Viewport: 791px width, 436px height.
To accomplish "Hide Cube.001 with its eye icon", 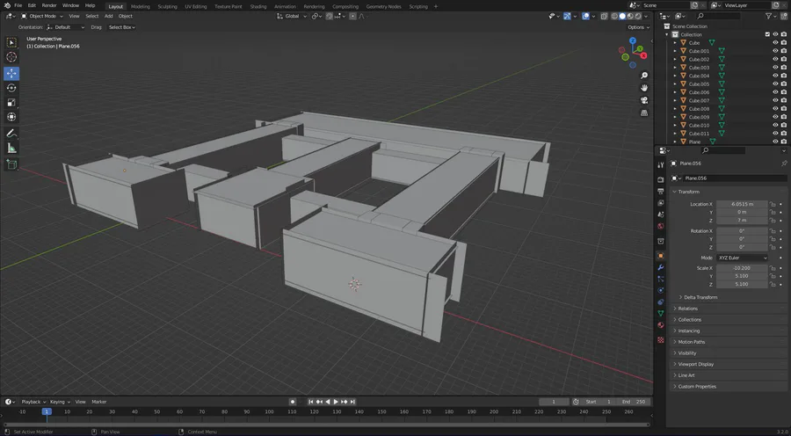I will 775,51.
